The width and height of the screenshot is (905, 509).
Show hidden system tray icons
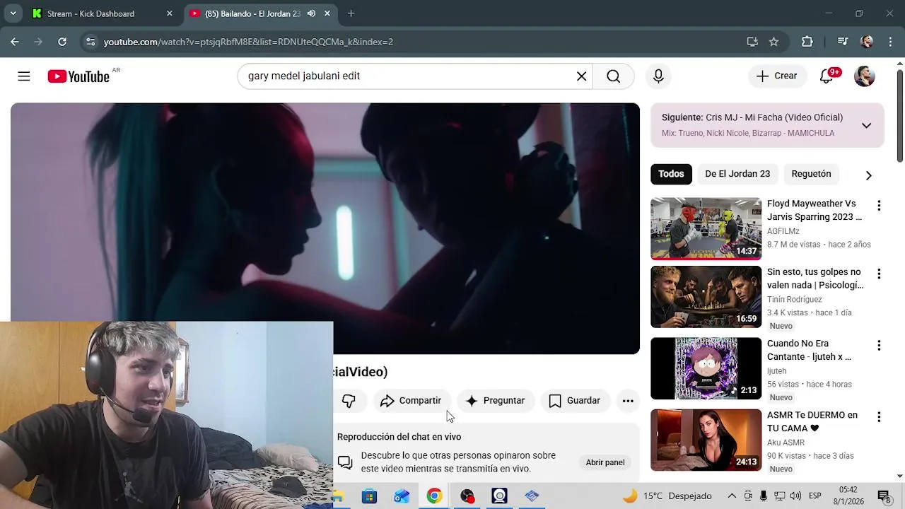[732, 496]
